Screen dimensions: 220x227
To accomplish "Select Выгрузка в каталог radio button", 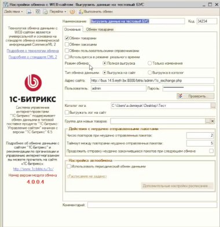I will tap(149, 73).
